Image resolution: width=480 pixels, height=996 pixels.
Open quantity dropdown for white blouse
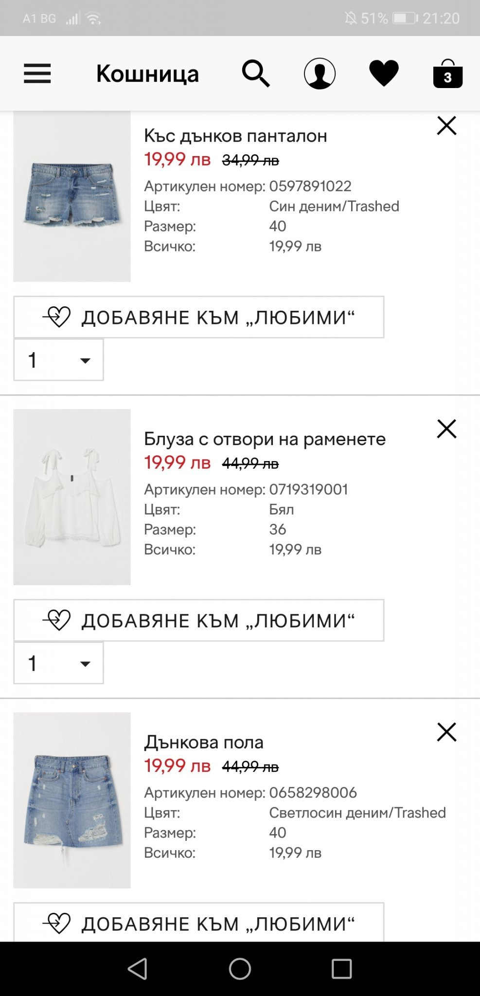58,663
